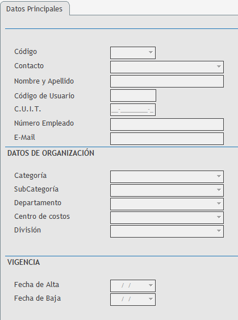The image size is (238, 320).
Task: Open the Fecha de Alta date picker
Action: point(151,285)
